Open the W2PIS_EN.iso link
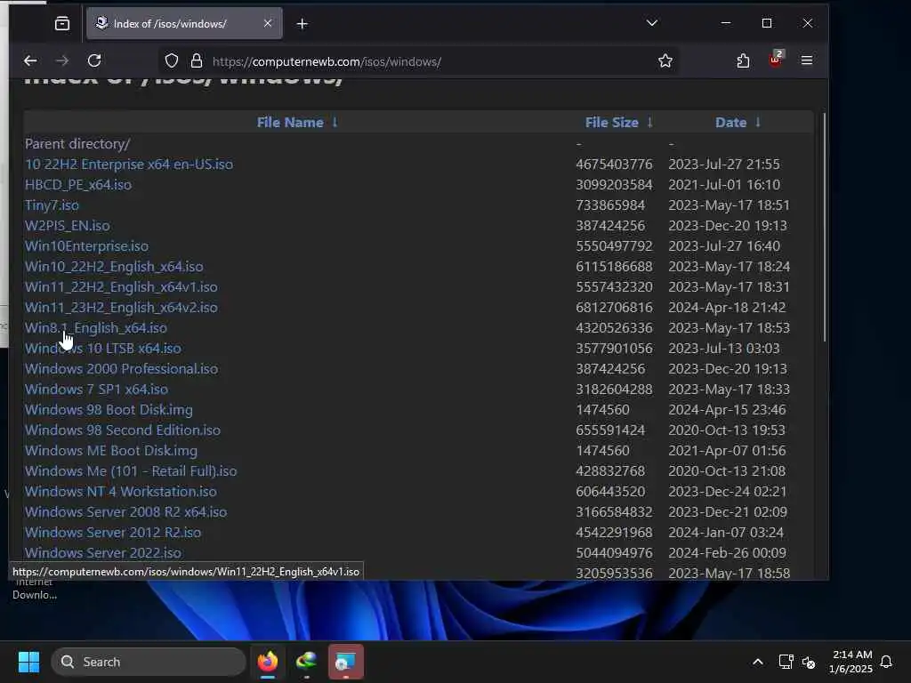 [x=67, y=225]
